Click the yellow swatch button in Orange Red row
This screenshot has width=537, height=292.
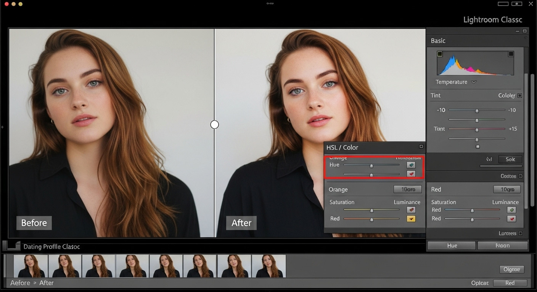click(x=411, y=219)
